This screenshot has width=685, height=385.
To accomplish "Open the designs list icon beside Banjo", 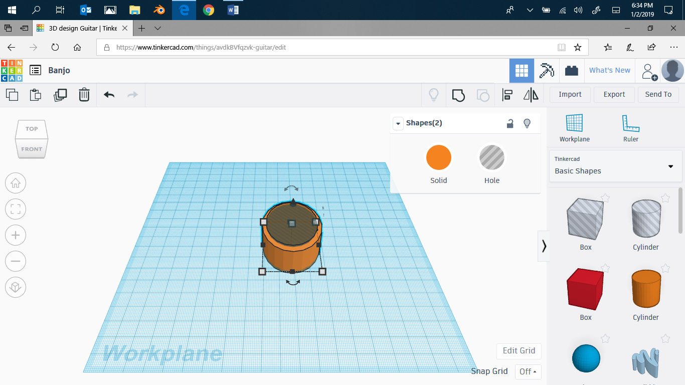I will coord(35,70).
